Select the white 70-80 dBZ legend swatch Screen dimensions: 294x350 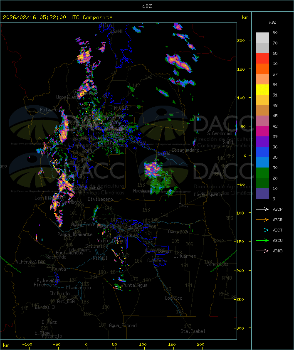[262, 37]
